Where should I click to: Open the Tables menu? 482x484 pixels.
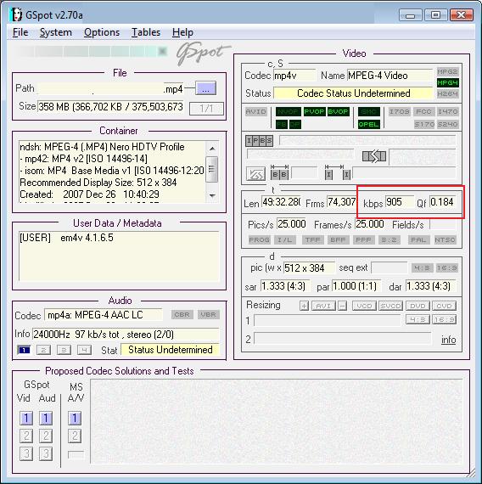click(146, 32)
